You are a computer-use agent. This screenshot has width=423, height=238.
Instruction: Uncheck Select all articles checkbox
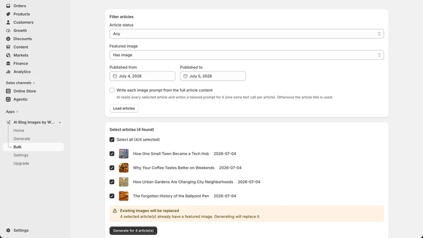coord(112,140)
